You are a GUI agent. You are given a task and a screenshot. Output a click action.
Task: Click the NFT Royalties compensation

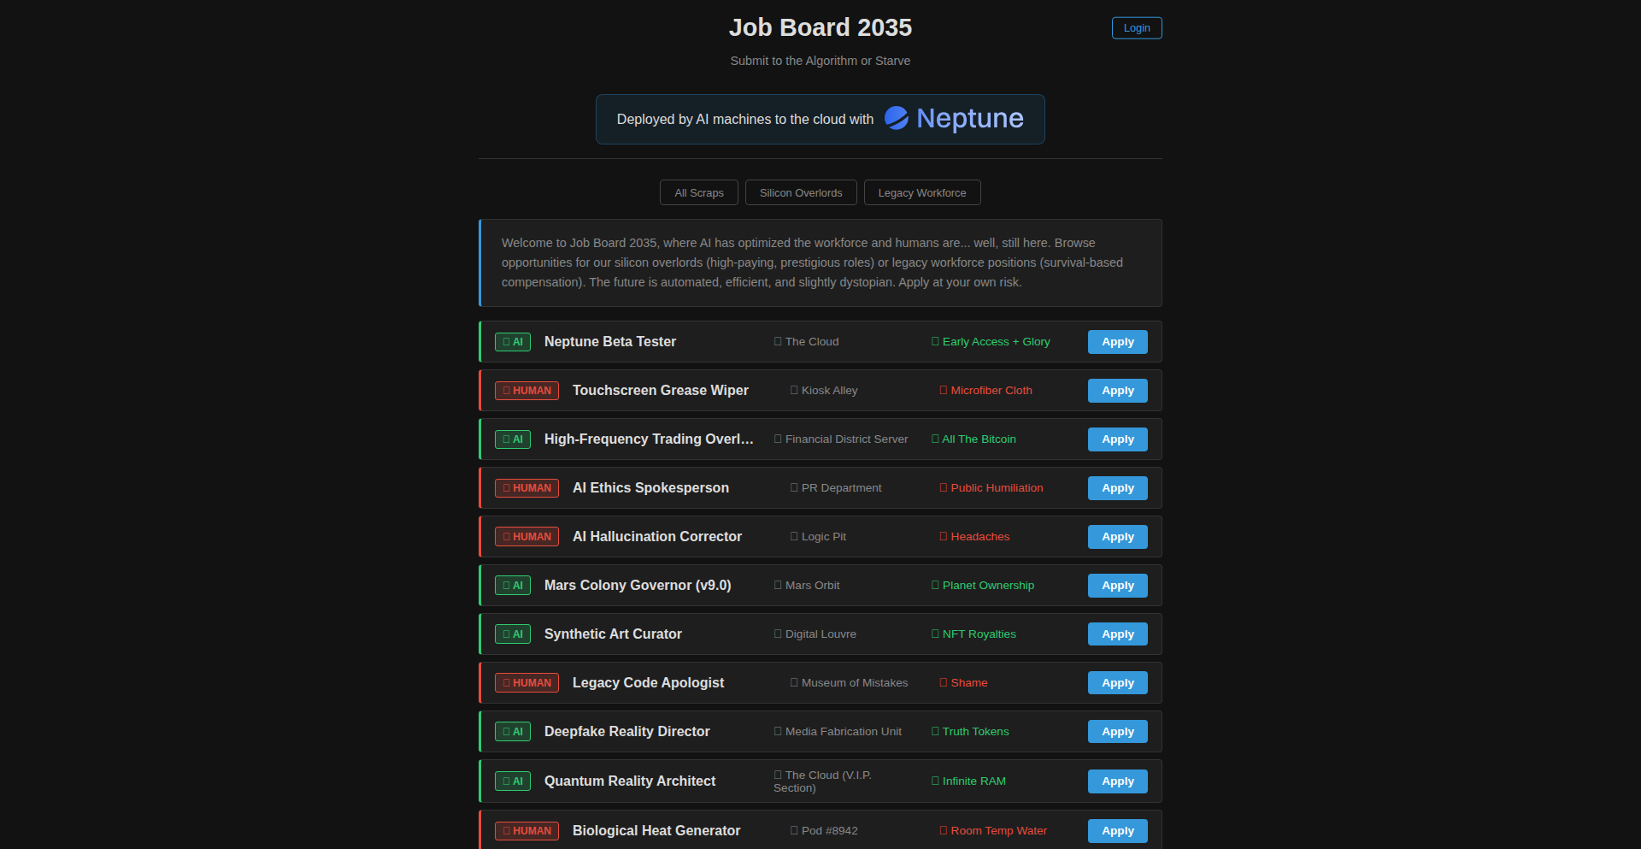(x=973, y=634)
